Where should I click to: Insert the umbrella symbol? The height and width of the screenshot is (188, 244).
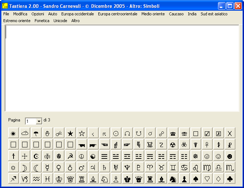(36, 133)
